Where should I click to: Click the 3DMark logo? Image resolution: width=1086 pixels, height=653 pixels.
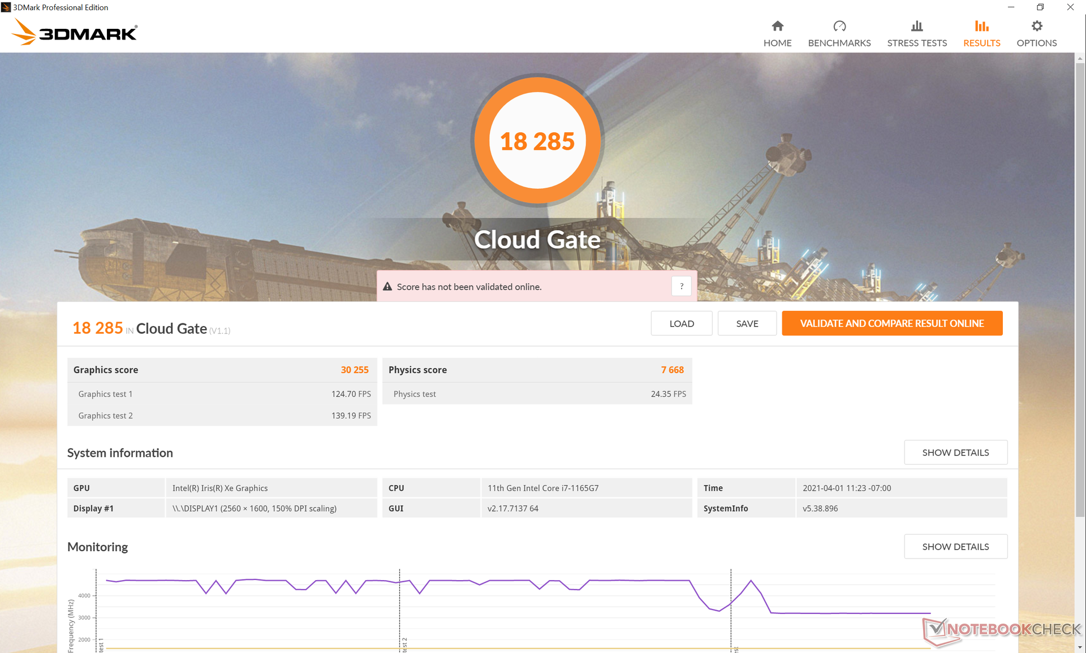point(74,33)
